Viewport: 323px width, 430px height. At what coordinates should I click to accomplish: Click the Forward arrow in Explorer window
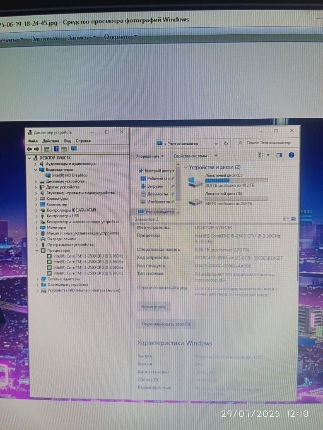[x=145, y=144]
